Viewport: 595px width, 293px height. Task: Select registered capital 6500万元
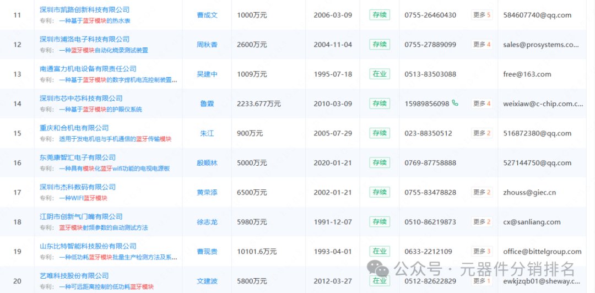(x=252, y=193)
